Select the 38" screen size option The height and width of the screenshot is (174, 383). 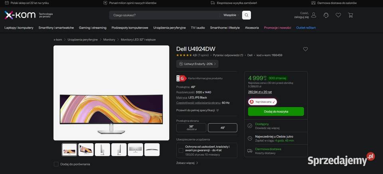click(x=191, y=128)
